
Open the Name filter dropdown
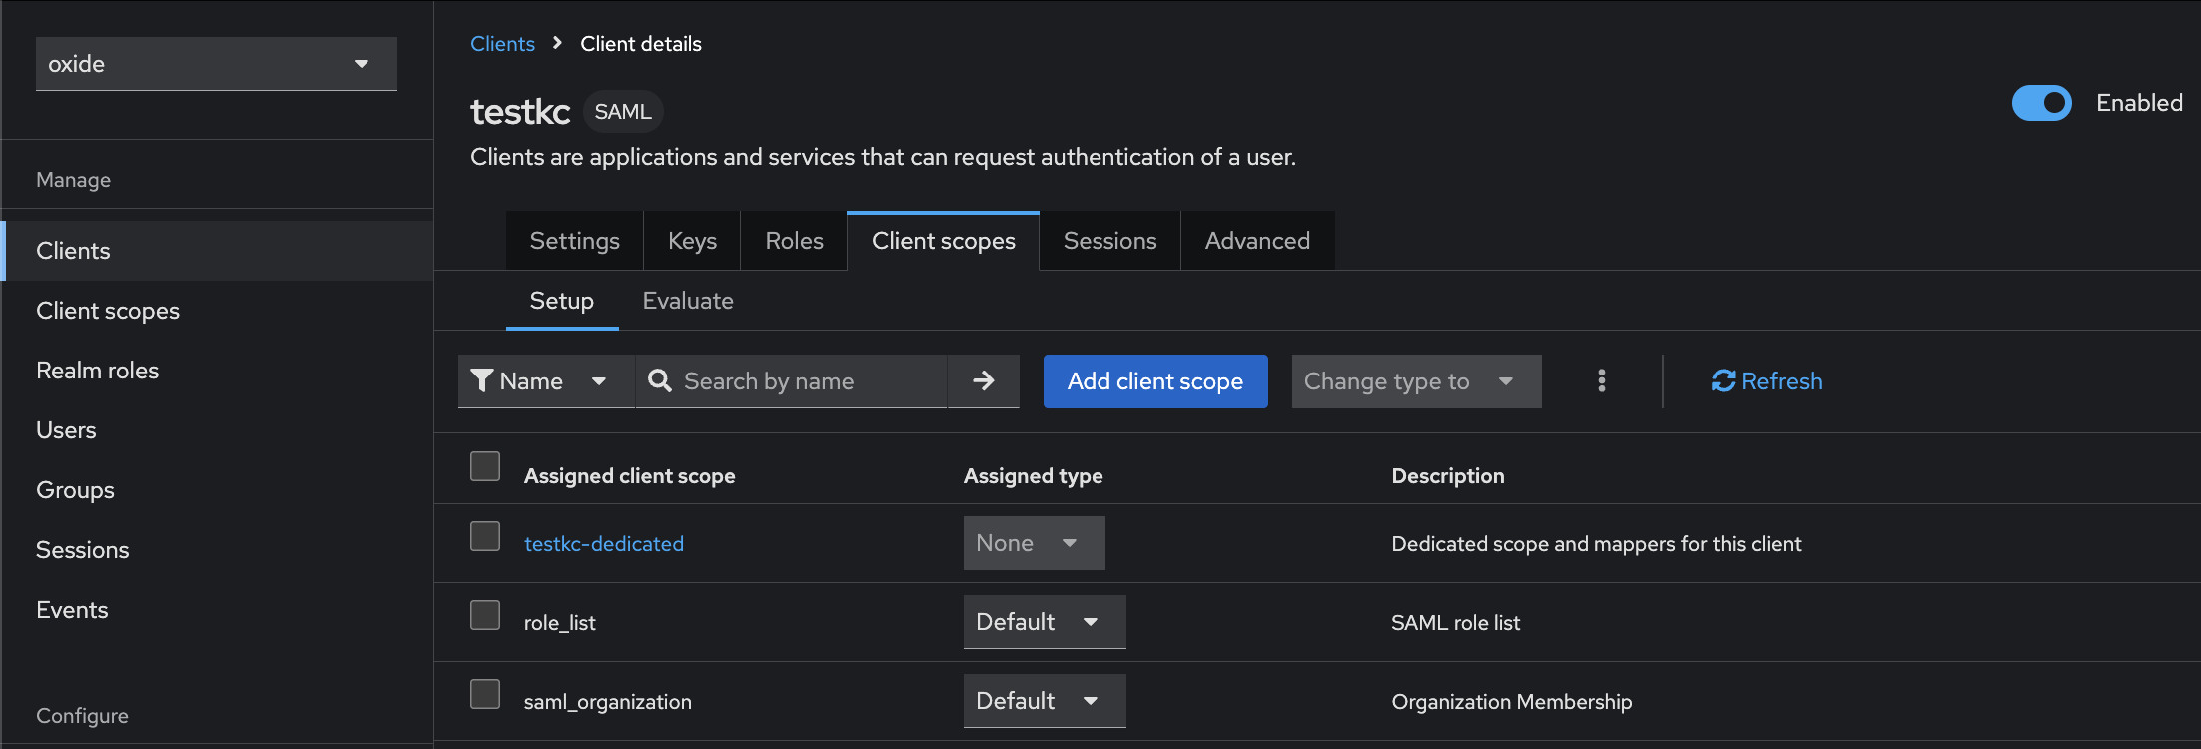pyautogui.click(x=546, y=381)
